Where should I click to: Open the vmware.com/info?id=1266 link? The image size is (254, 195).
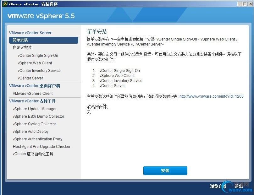(x=211, y=96)
